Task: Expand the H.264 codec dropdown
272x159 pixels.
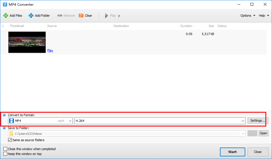Action: point(243,121)
